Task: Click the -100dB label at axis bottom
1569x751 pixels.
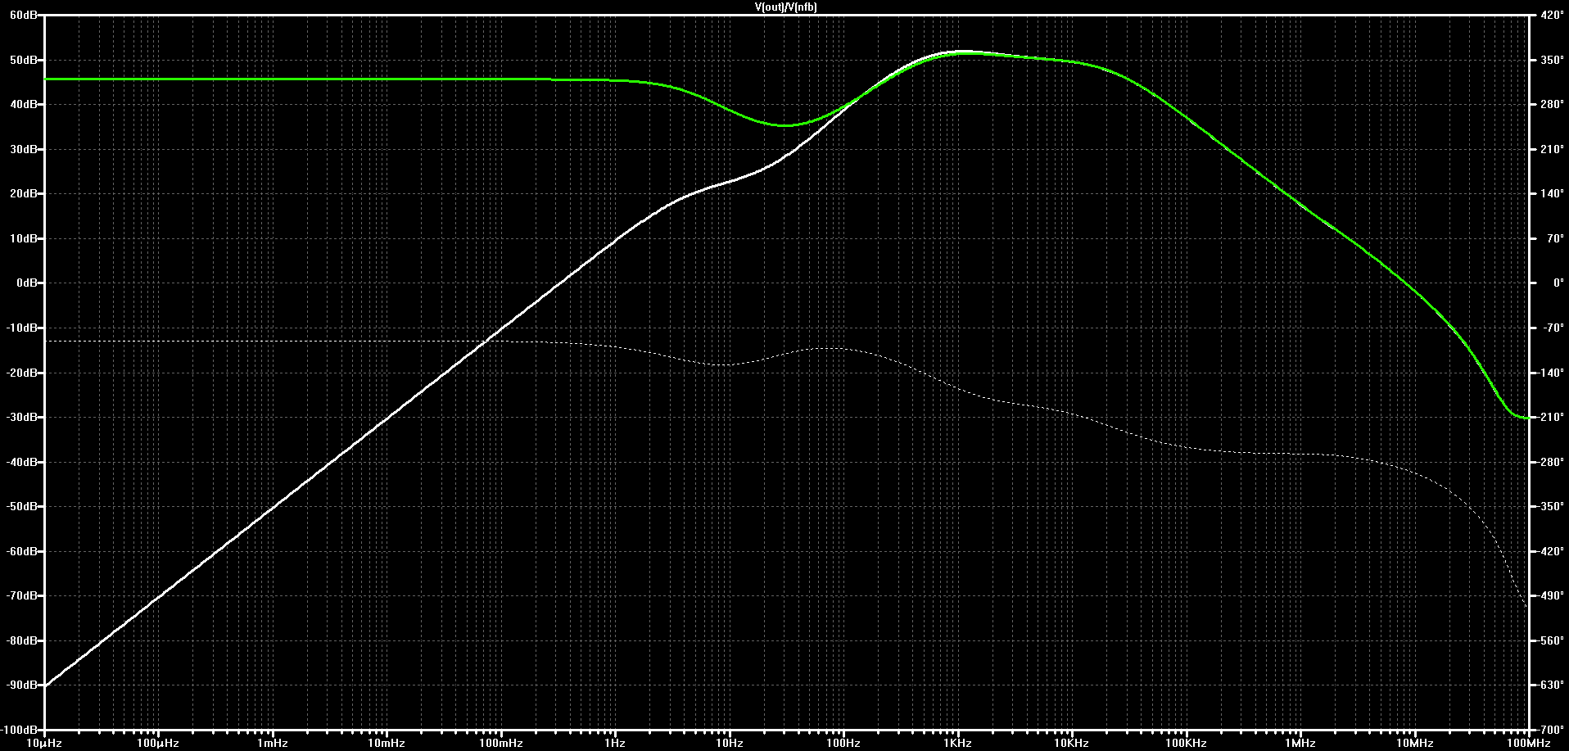Action: click(21, 729)
